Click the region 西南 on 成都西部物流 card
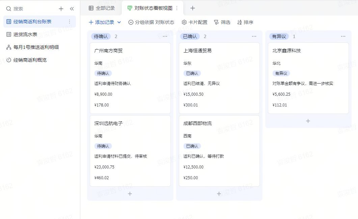Screen dimensions: 358x219 tap(188, 136)
